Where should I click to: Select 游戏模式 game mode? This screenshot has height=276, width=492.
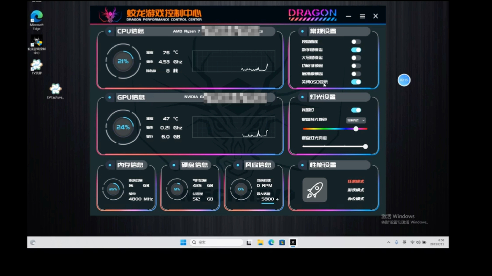[356, 190]
